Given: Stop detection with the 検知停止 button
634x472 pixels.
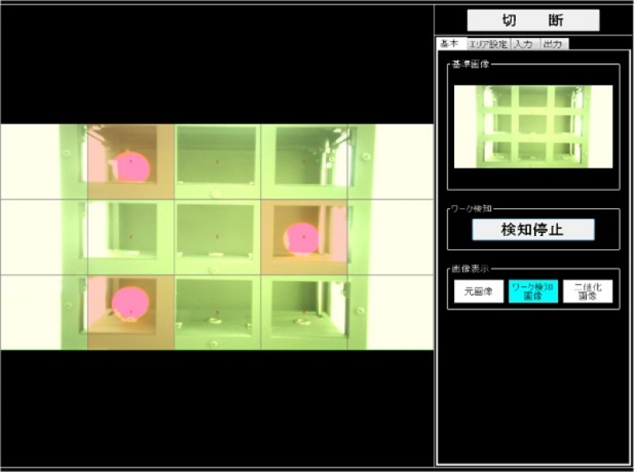Looking at the screenshot, I should coord(533,230).
